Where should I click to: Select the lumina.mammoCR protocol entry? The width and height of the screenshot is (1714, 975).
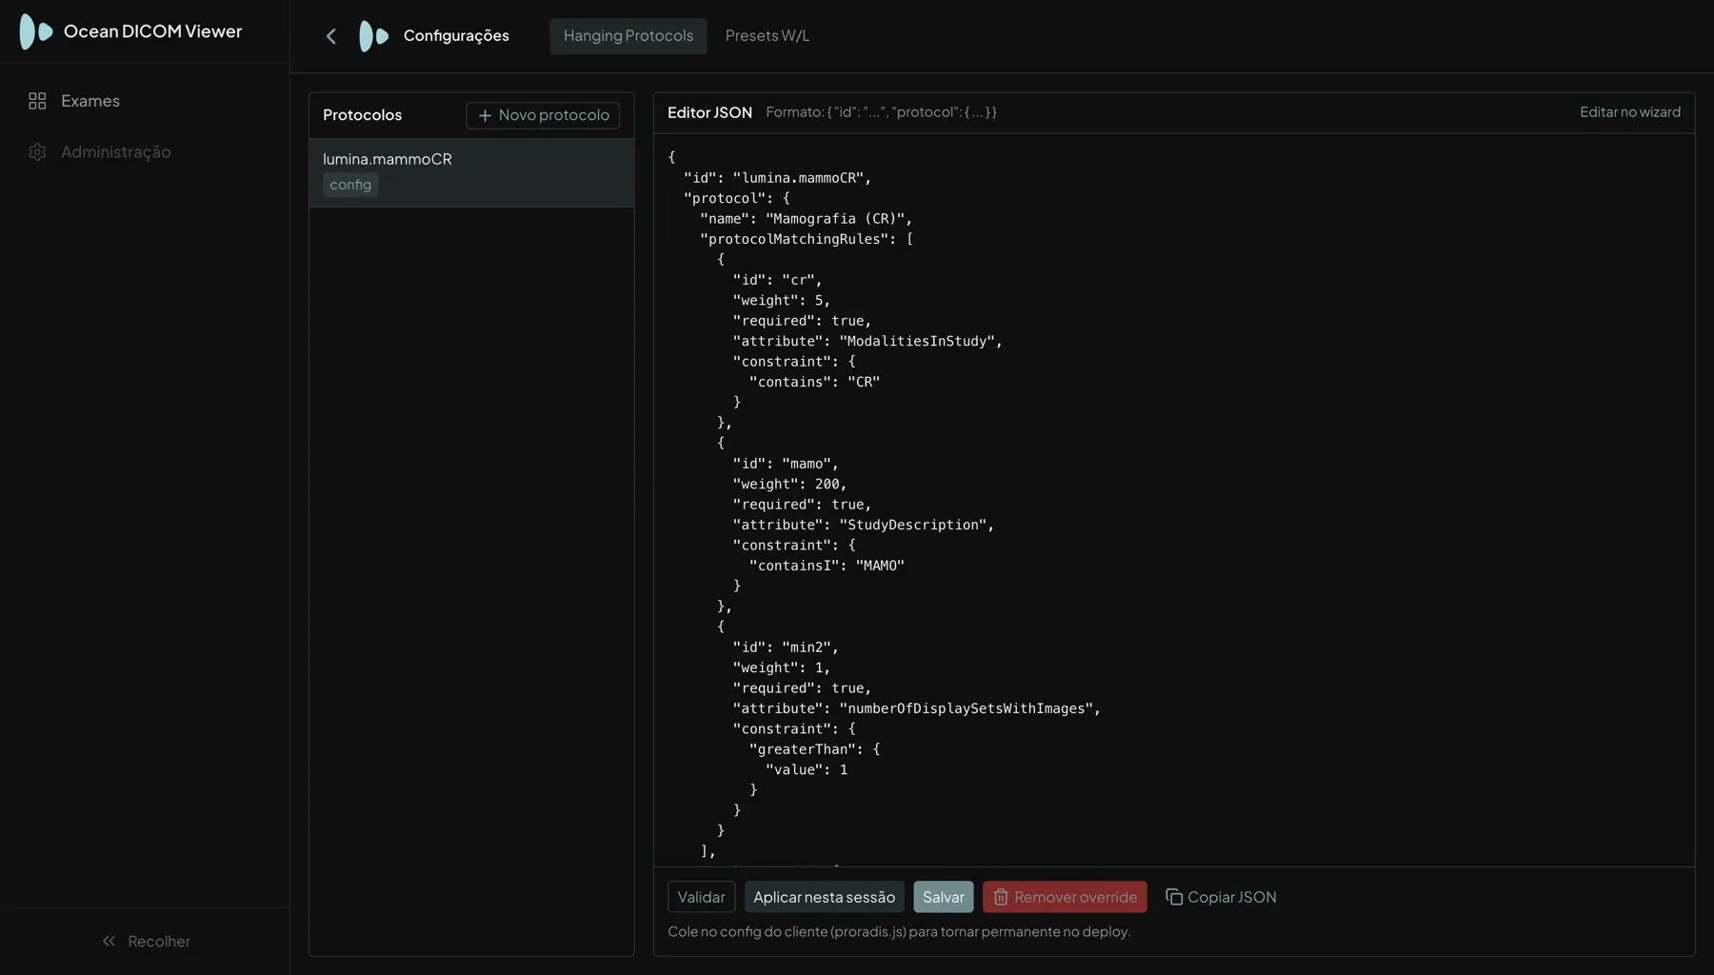pyautogui.click(x=471, y=172)
